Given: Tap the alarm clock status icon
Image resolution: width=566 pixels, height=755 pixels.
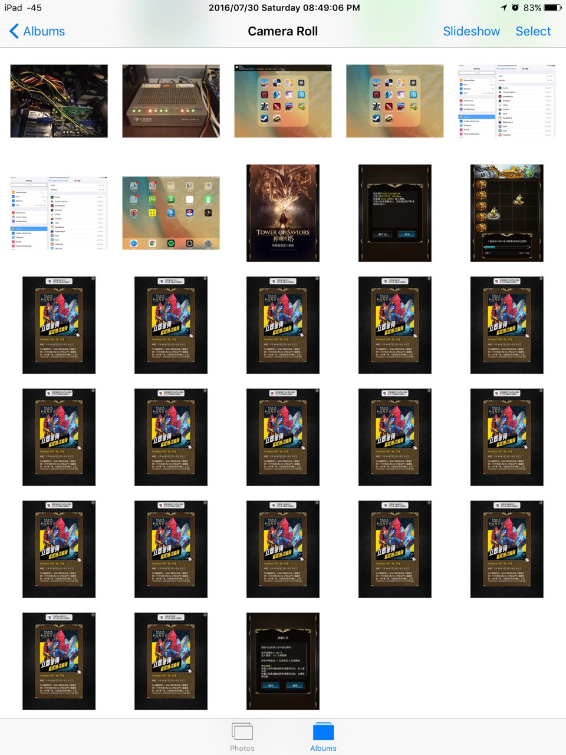Looking at the screenshot, I should (515, 8).
